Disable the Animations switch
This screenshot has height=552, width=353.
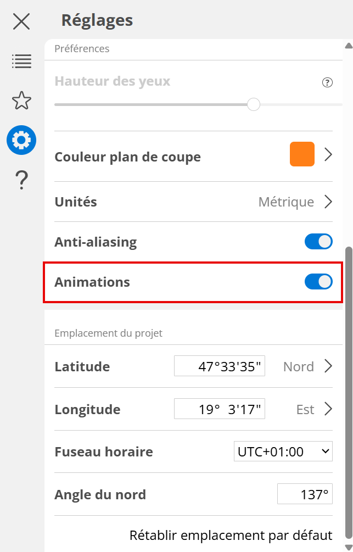coord(318,282)
